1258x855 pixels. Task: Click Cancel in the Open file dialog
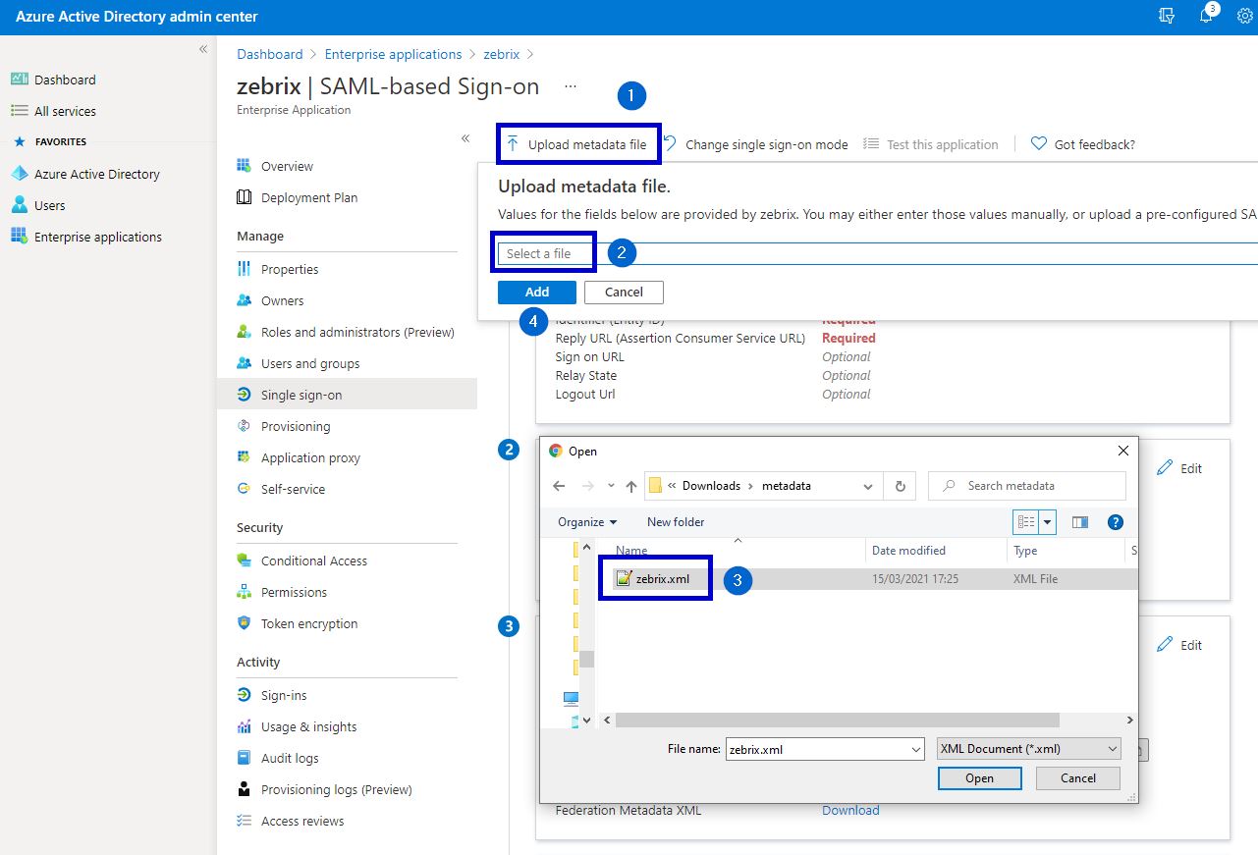[1078, 778]
